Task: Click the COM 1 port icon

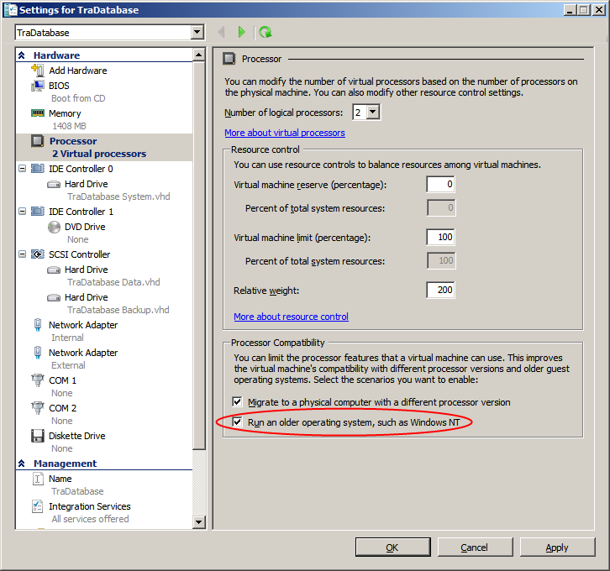Action: (x=37, y=380)
